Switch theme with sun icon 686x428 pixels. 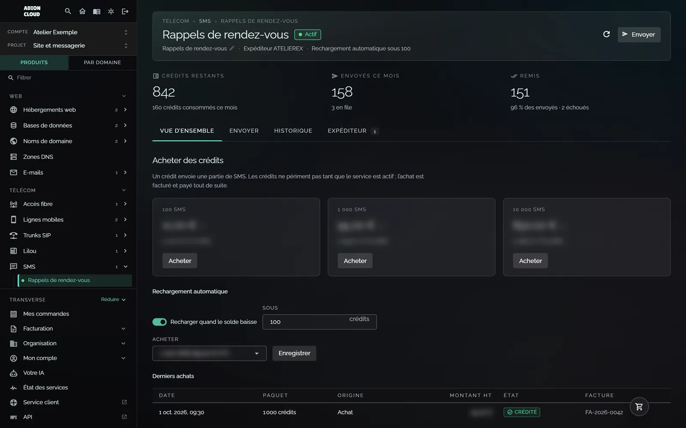tap(111, 11)
